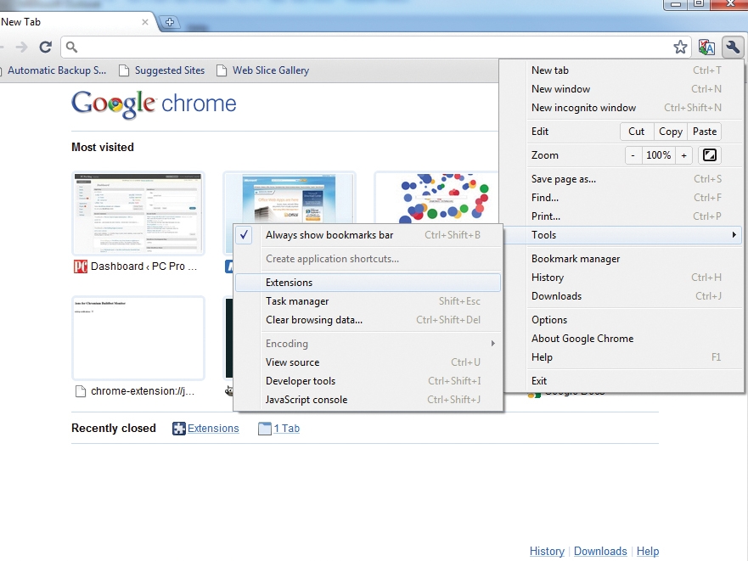The image size is (748, 561).
Task: Toggle Always show bookmarks bar checkmark
Action: pos(244,235)
